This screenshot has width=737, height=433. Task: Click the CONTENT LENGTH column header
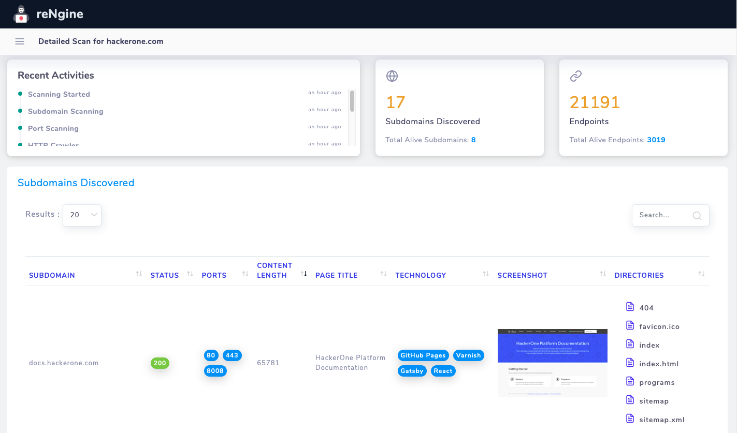[274, 271]
